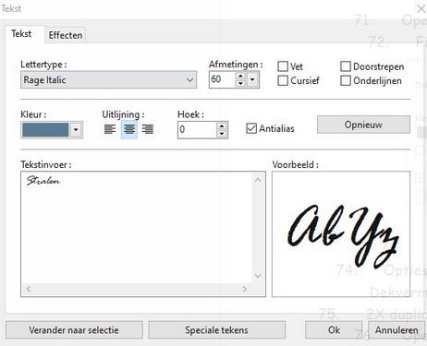
Task: Open Speciale tekens
Action: (x=216, y=330)
